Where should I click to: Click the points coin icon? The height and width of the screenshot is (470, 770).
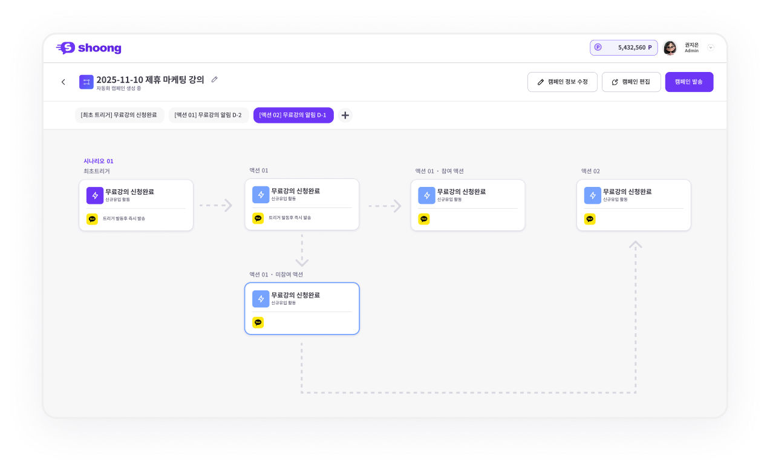(x=598, y=47)
